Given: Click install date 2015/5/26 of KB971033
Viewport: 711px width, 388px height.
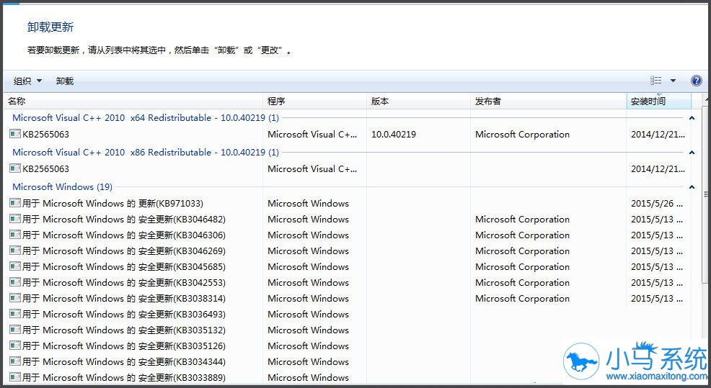Looking at the screenshot, I should (x=657, y=204).
